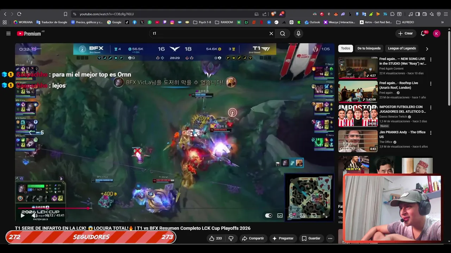
Task: Share the page from the address bar
Action: coord(265,14)
